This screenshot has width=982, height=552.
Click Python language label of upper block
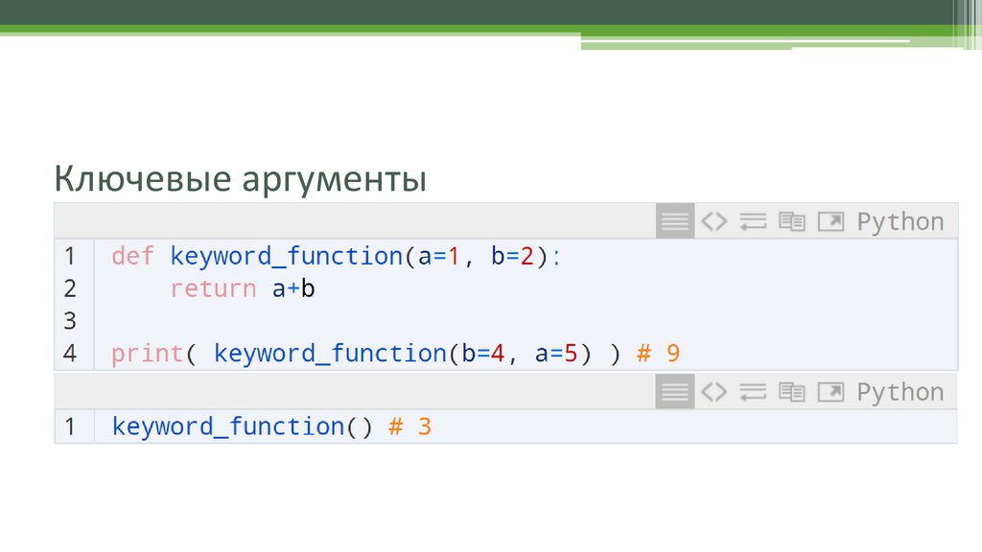(900, 221)
